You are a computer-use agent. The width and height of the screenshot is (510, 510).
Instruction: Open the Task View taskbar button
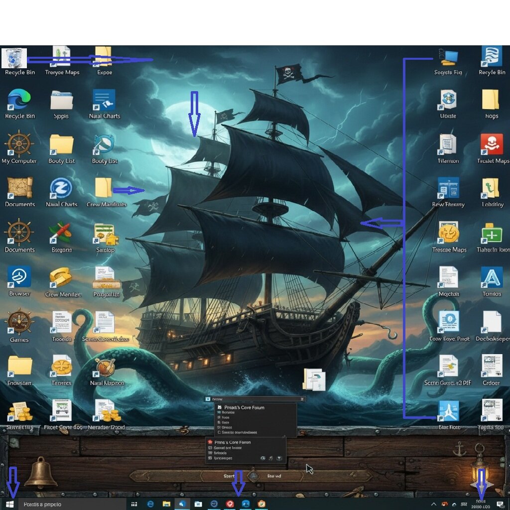[x=134, y=504]
